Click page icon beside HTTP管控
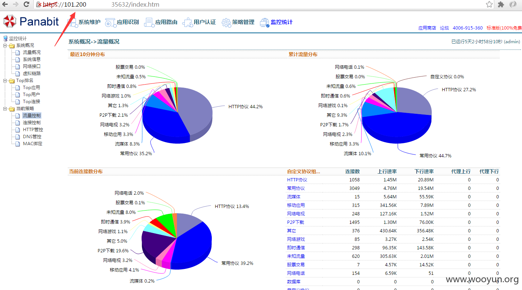This screenshot has height=290, width=522. coord(17,130)
